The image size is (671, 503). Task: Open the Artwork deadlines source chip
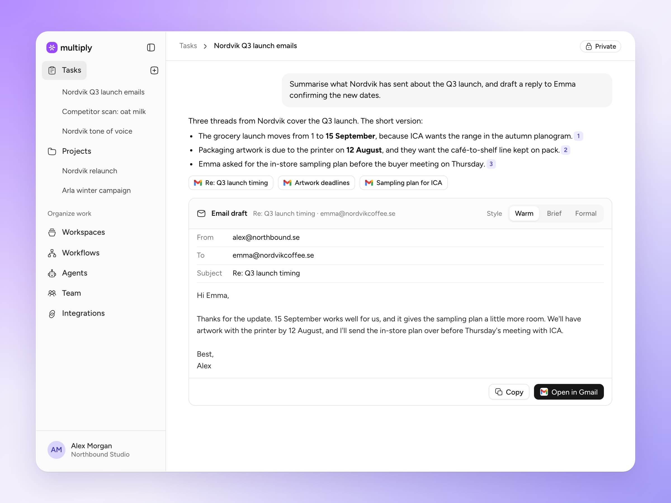[x=316, y=183]
